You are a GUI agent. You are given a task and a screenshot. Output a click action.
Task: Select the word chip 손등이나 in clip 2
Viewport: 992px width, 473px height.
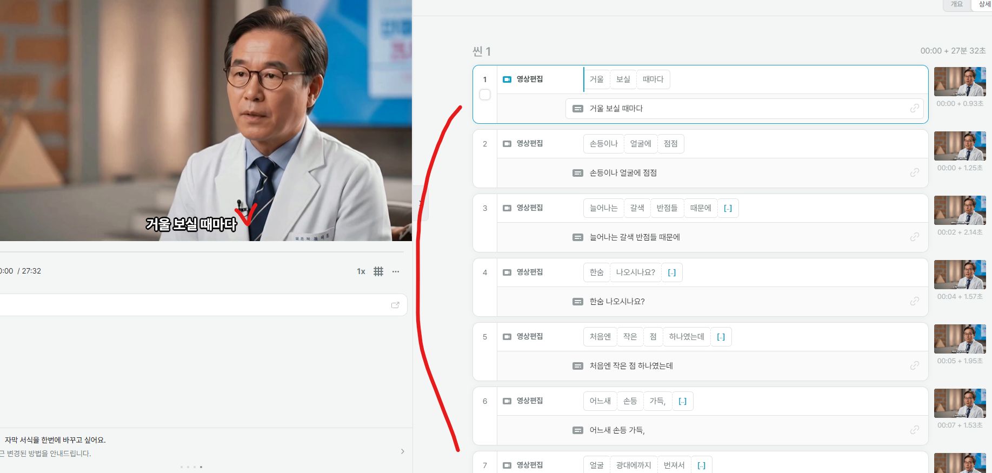[604, 144]
